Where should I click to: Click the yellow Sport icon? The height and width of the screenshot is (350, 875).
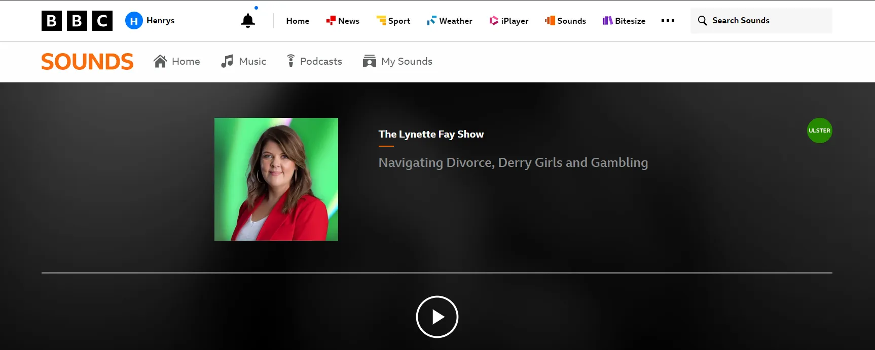[x=381, y=21]
